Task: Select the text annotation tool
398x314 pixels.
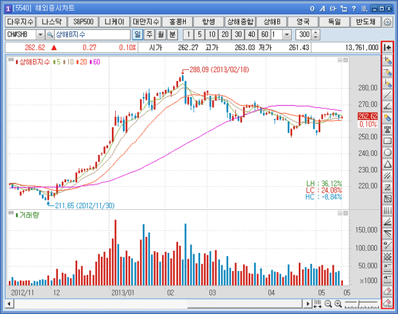Action: tap(387, 129)
